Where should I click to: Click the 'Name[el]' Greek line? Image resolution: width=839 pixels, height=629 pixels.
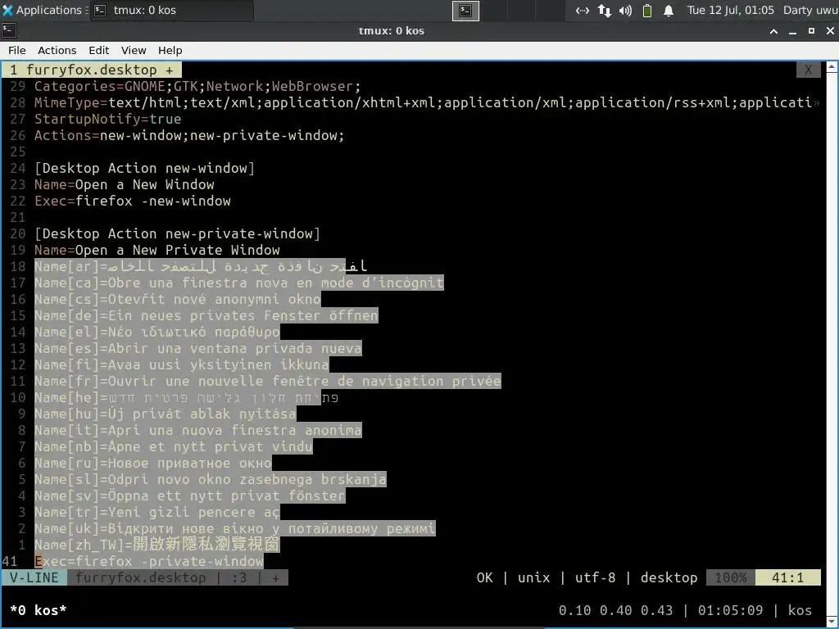156,333
